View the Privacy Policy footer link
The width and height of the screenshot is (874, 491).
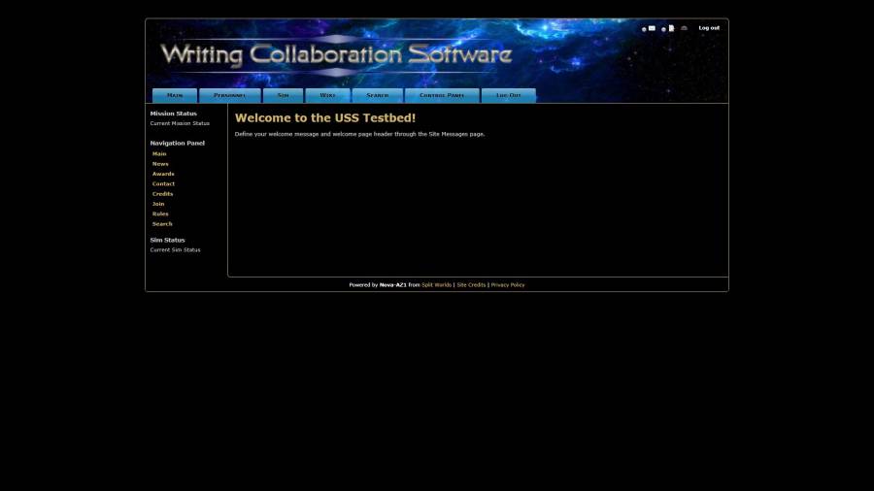[x=508, y=285]
